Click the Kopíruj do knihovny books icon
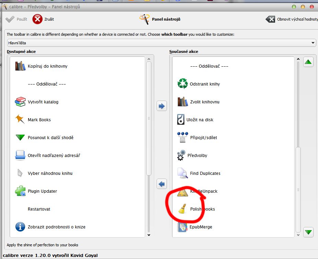The height and width of the screenshot is (259, 318). [20, 66]
